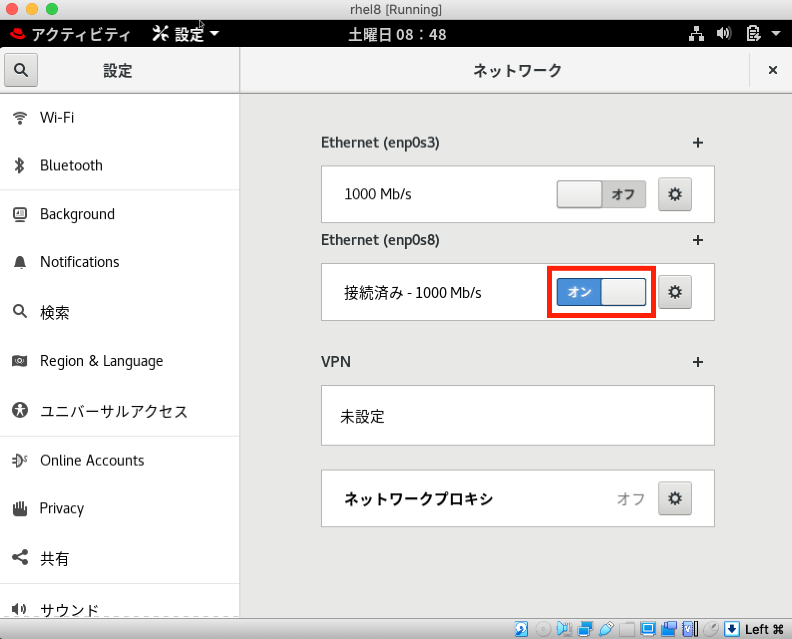This screenshot has width=792, height=639.
Task: Click the Ethernet (enp0s8) heading
Action: 381,240
